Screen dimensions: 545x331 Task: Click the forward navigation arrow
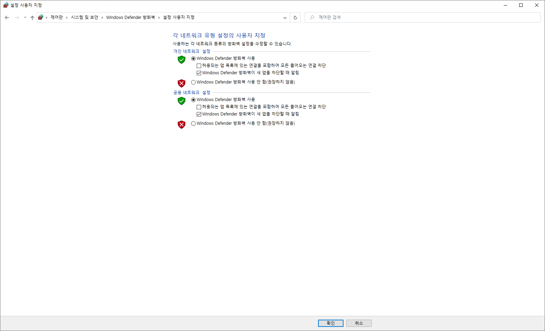click(17, 18)
